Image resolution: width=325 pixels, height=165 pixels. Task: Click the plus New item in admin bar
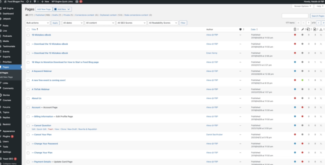point(45,1)
